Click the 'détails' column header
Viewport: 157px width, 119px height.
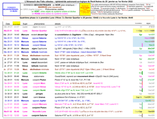[58, 24]
